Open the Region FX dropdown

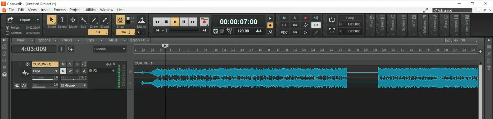[x=139, y=40]
